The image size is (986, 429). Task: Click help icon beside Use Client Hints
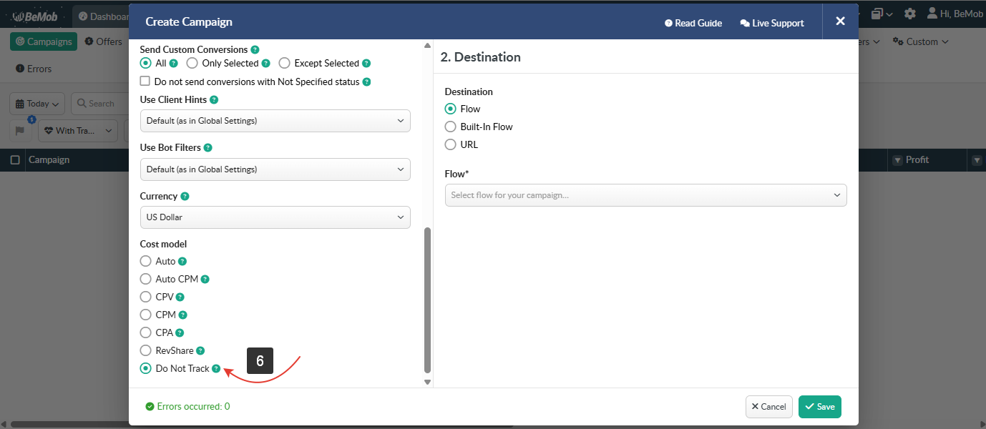(x=214, y=100)
